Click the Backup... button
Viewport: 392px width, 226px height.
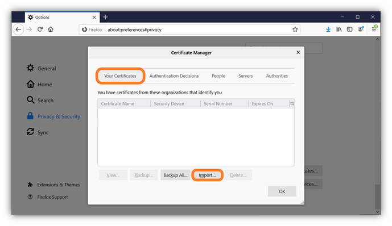[x=144, y=175]
